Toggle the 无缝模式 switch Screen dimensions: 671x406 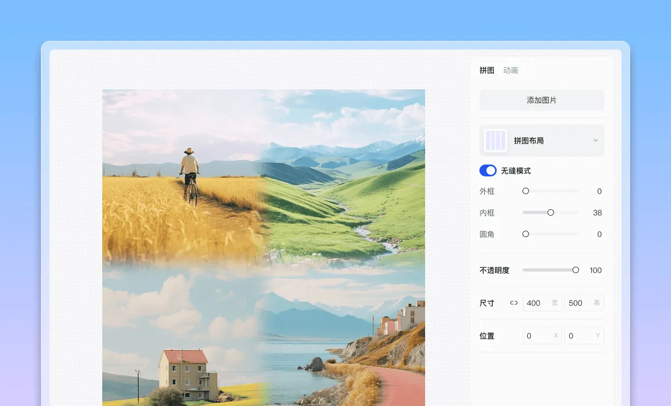[488, 170]
